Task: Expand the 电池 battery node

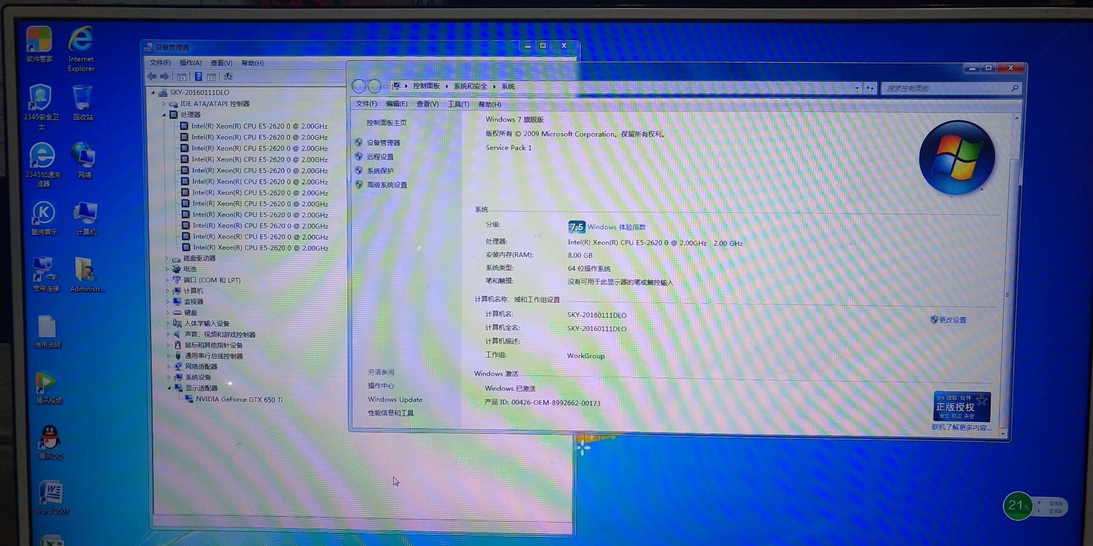Action: coord(167,269)
